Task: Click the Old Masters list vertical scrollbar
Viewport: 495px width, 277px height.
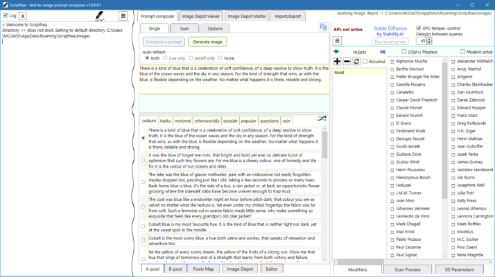Action: click(x=444, y=158)
